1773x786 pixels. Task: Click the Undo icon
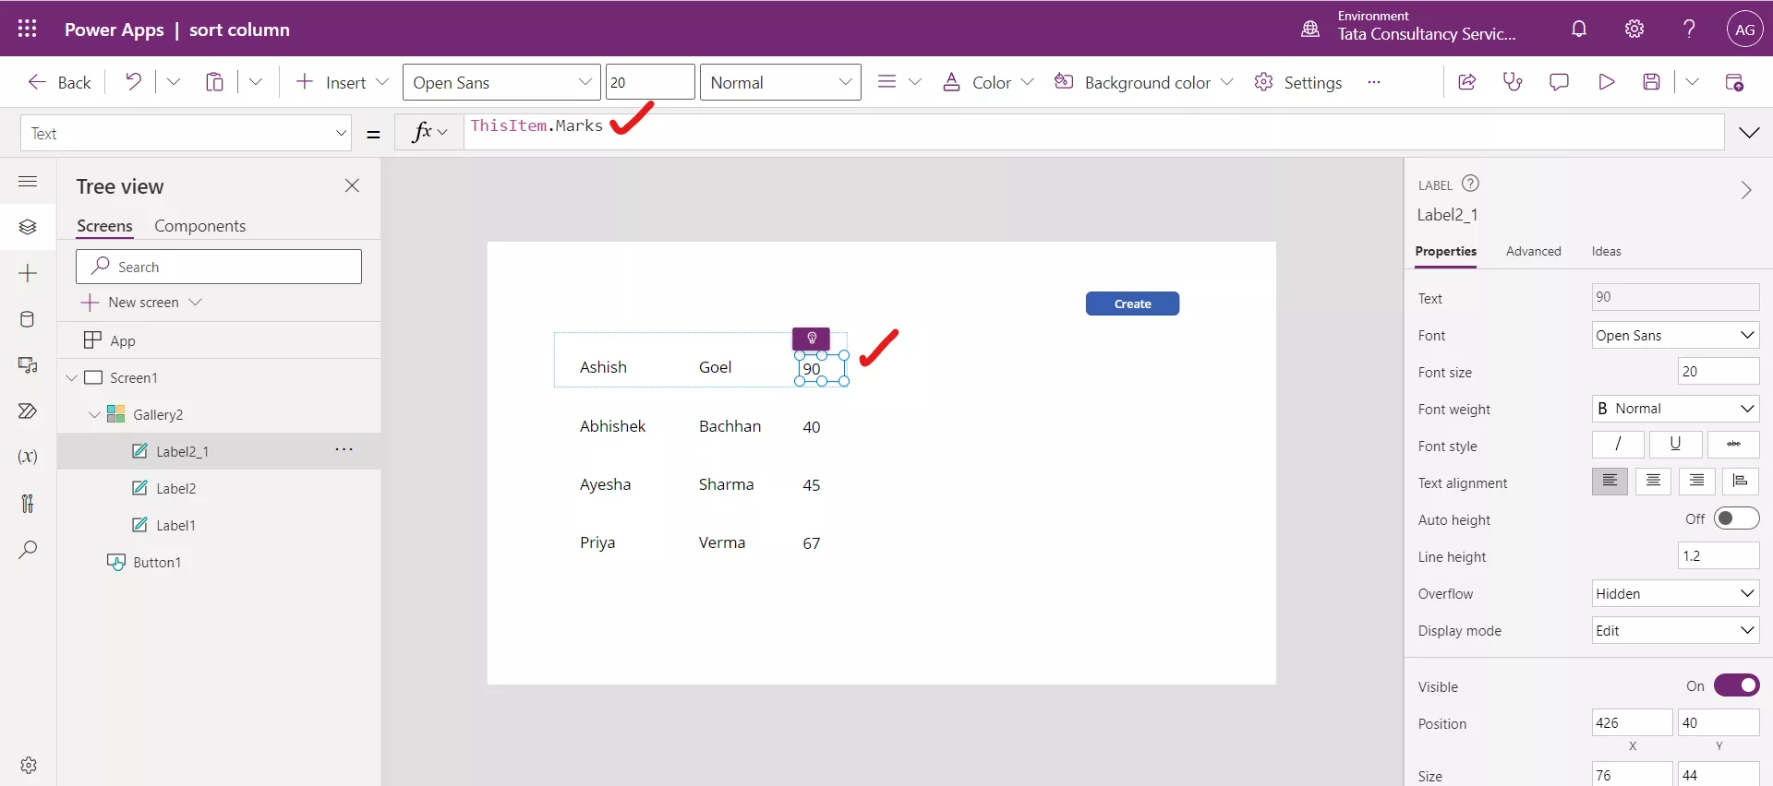point(133,82)
